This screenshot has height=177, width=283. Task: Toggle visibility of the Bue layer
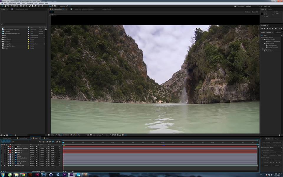click(x=1, y=147)
